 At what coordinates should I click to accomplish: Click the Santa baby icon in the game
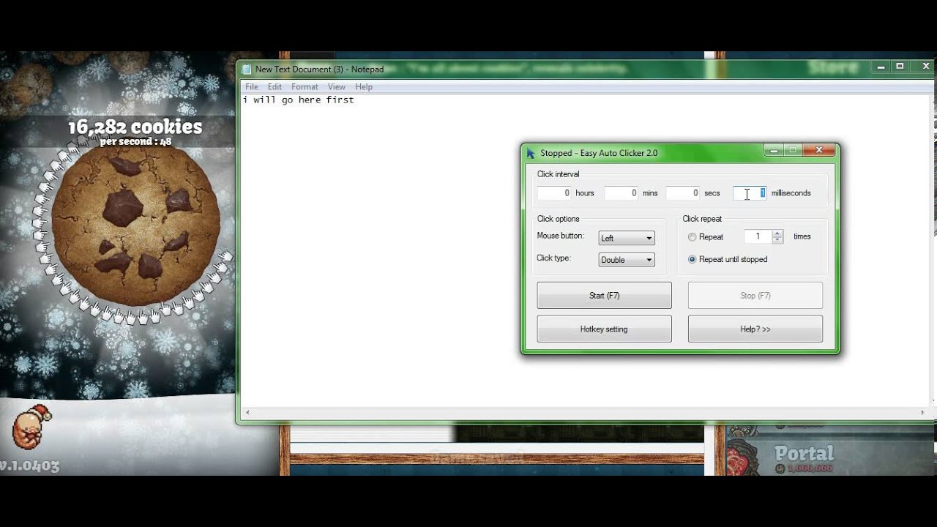(32, 426)
